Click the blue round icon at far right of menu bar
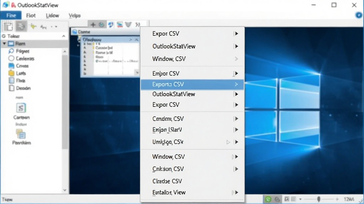 [x=359, y=15]
